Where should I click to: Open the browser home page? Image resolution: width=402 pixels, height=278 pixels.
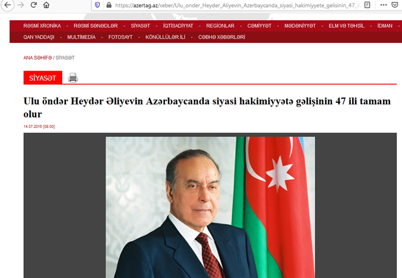(x=46, y=5)
